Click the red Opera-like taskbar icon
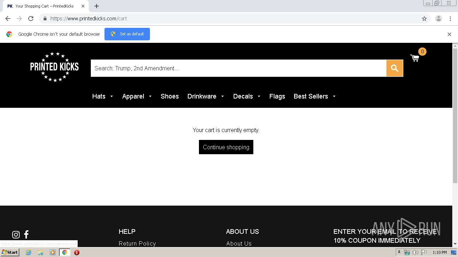This screenshot has height=257, width=458. 77,252
